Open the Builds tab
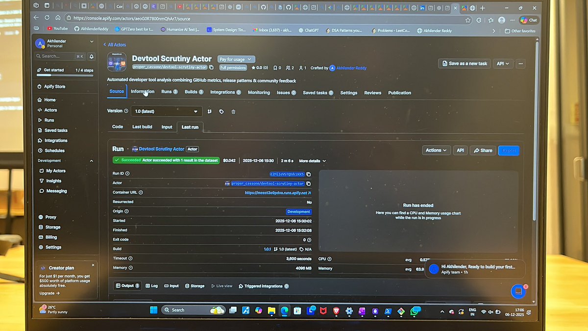588x331 pixels. click(194, 92)
